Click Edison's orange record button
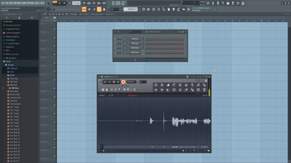Screen dimensions: 291x163 [123, 82]
